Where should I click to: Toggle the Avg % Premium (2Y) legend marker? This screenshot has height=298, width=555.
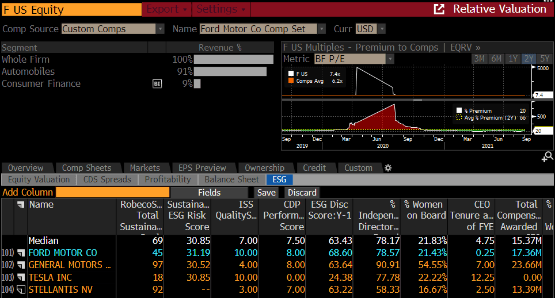[459, 117]
